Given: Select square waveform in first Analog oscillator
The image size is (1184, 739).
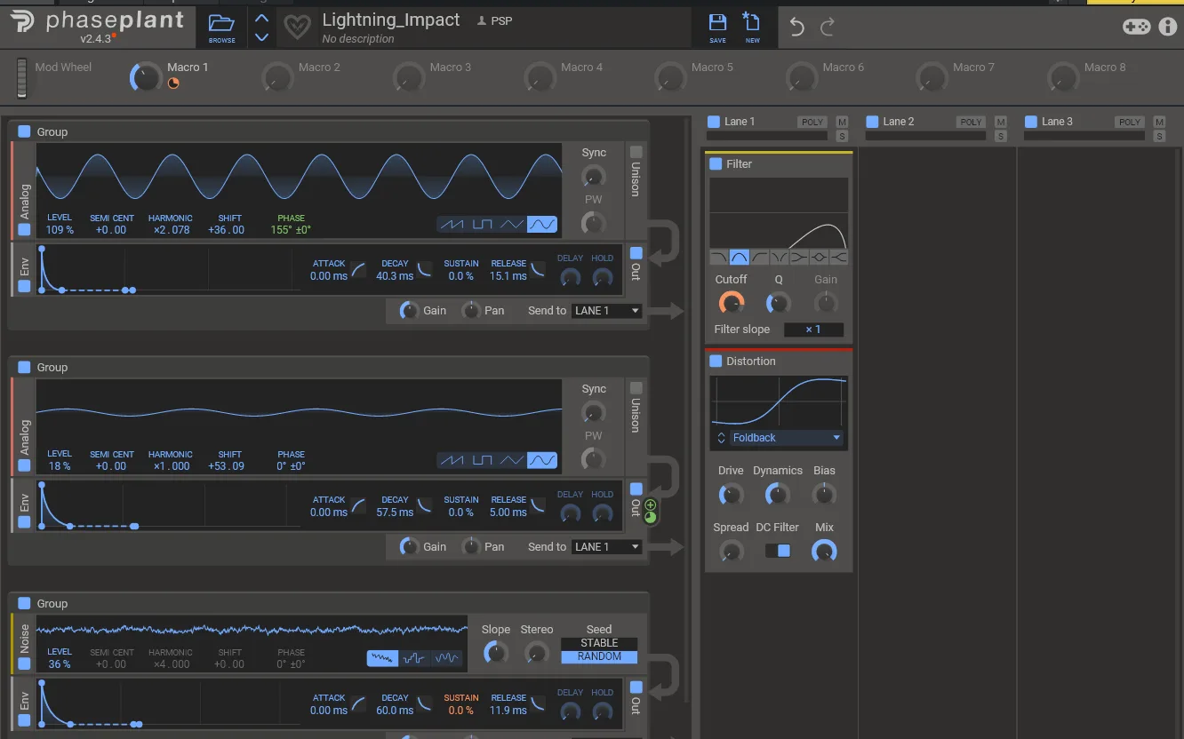Looking at the screenshot, I should (483, 225).
